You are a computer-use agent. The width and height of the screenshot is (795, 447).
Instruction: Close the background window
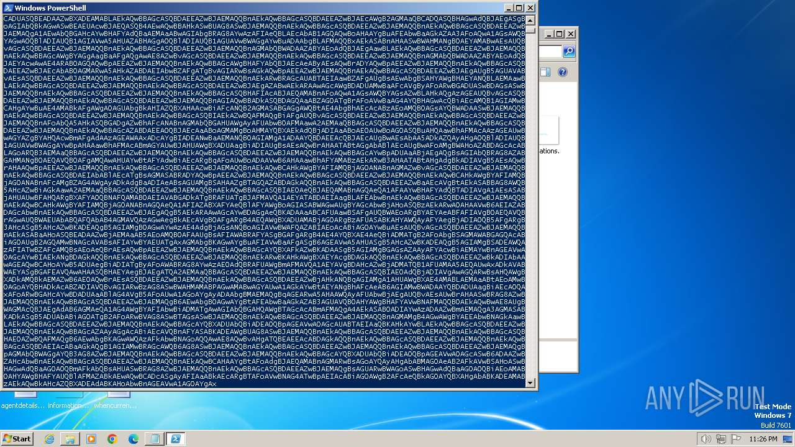[x=571, y=34]
